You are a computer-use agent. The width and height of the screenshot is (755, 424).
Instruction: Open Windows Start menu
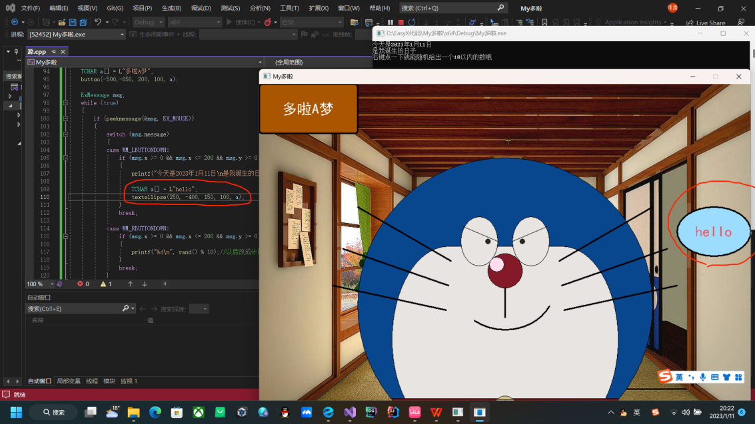(x=17, y=413)
